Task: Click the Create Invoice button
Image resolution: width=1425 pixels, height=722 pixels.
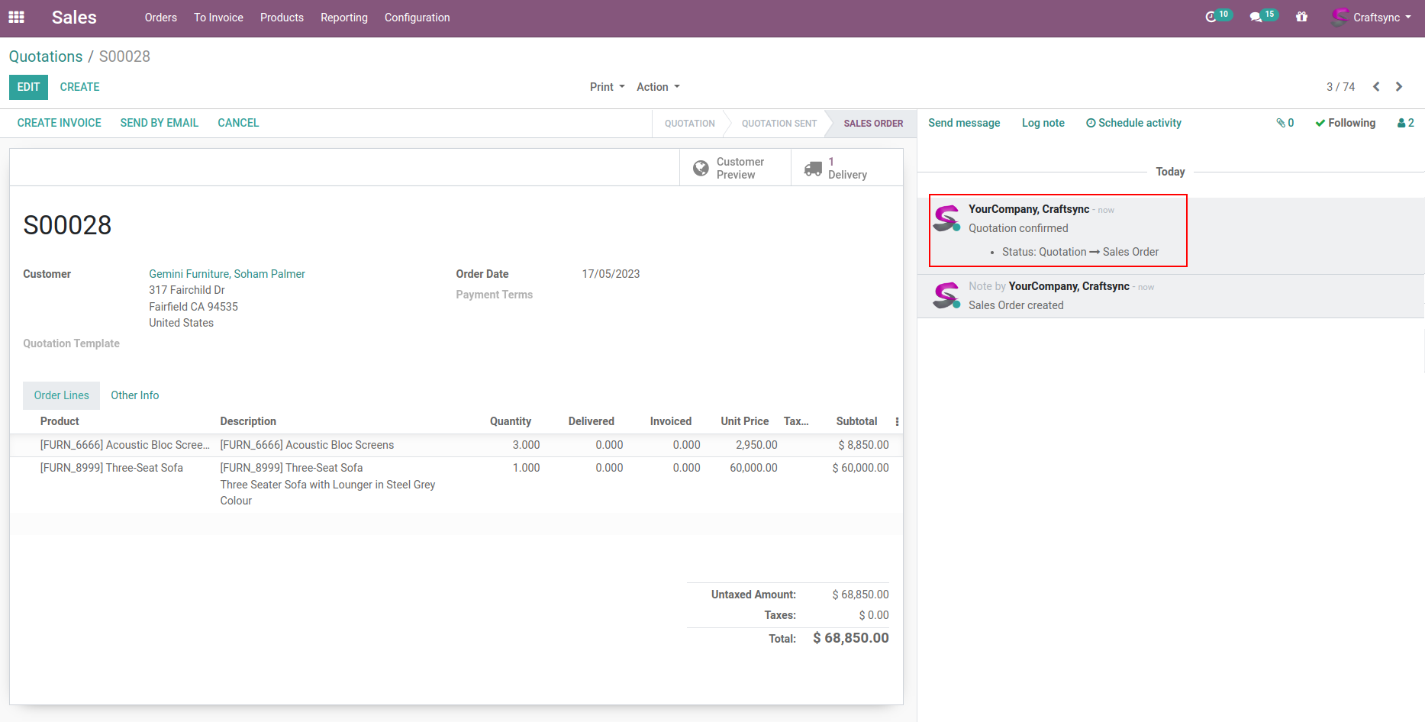Action: coord(60,123)
